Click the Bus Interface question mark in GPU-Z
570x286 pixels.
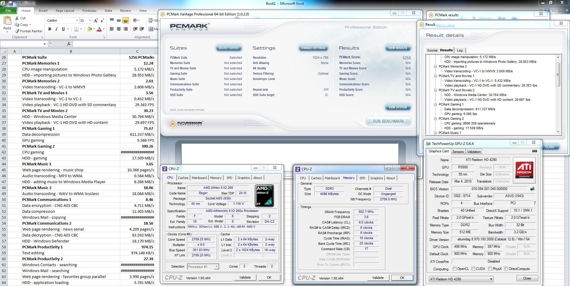tap(535, 203)
